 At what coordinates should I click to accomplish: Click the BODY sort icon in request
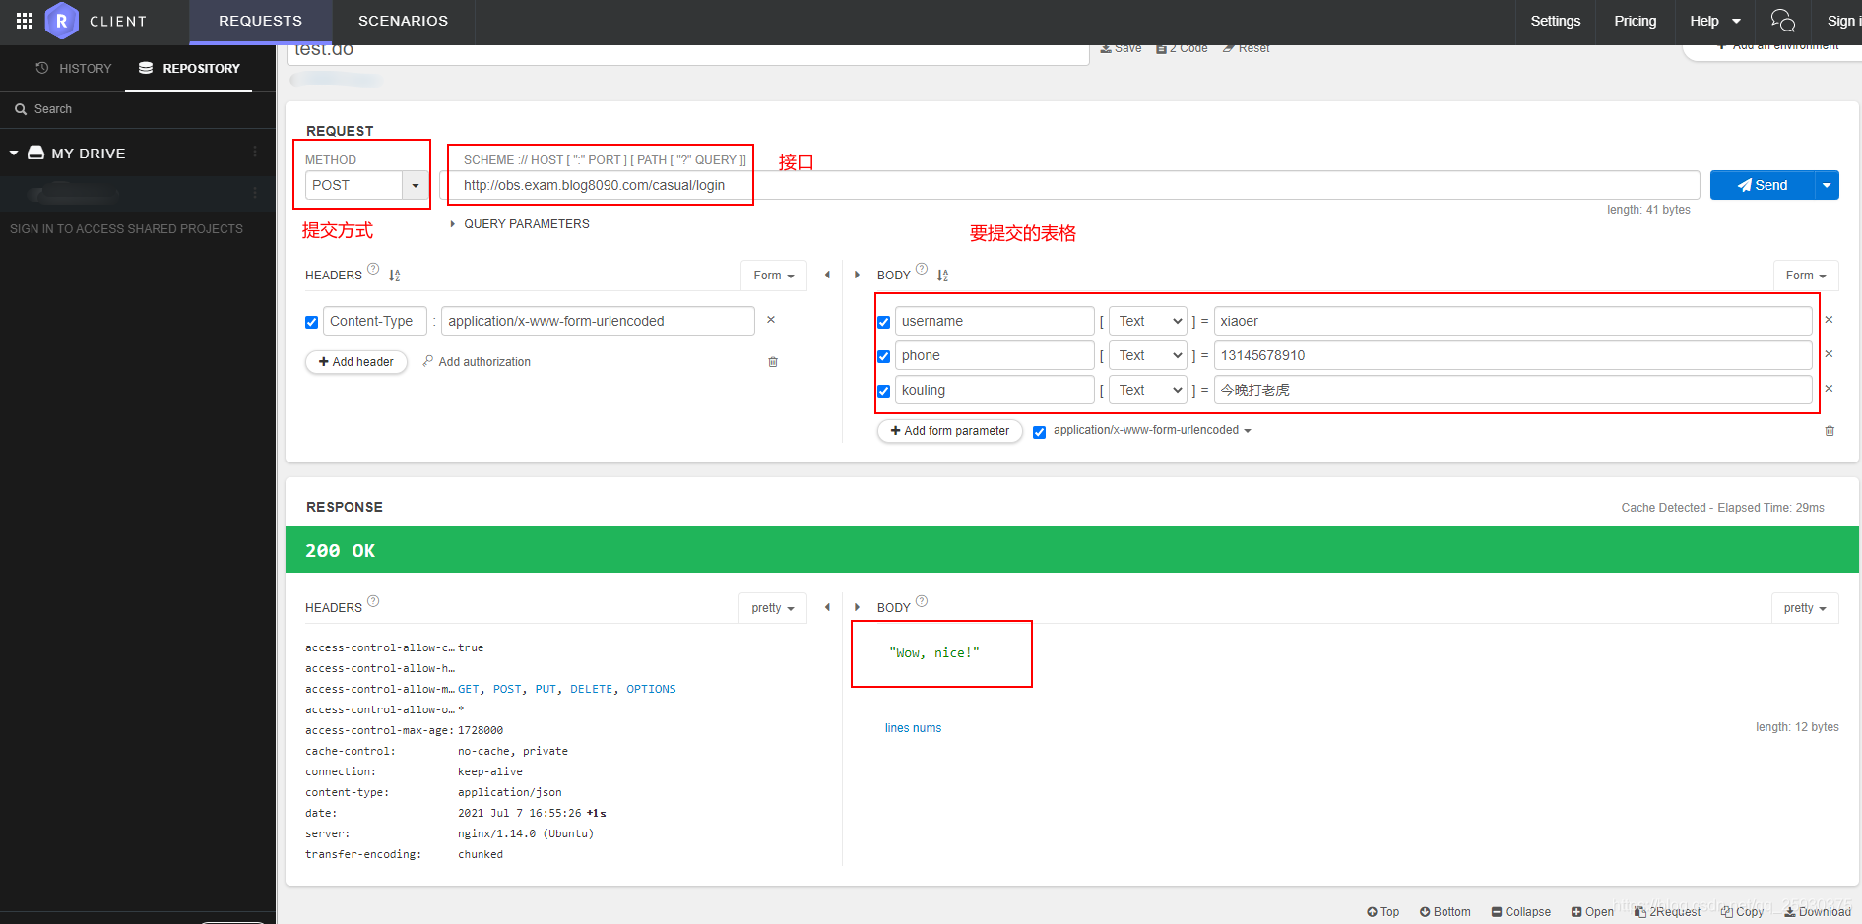tap(943, 276)
